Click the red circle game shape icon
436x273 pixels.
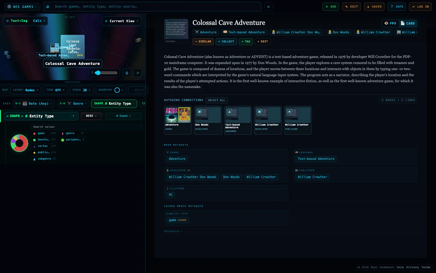pos(34,133)
